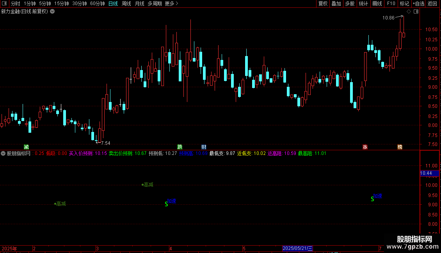Select the 15分钟 period
Image resolution: width=441 pixels, height=253 pixels.
(x=61, y=4)
